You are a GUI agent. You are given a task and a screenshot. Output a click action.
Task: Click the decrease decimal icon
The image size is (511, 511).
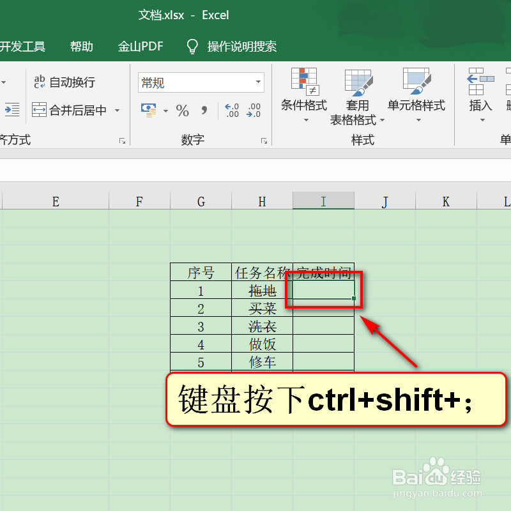254,110
